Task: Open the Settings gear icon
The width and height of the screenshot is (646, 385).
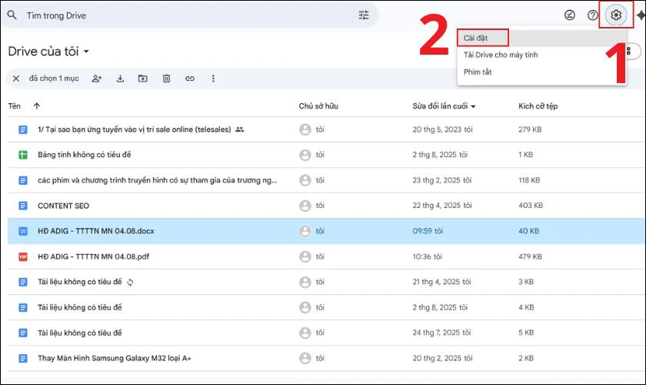Action: [x=615, y=15]
